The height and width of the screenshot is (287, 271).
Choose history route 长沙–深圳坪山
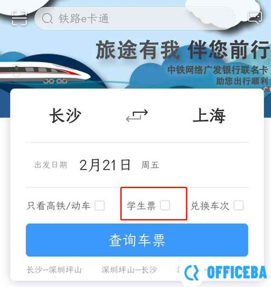(x=54, y=270)
